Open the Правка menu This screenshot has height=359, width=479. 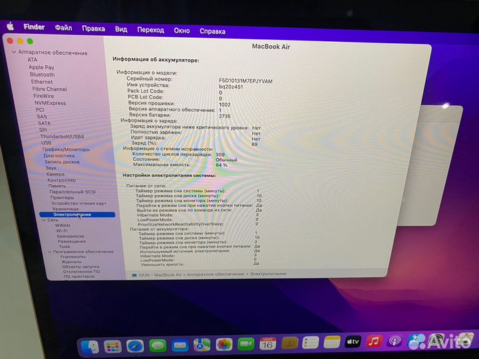[x=94, y=29]
